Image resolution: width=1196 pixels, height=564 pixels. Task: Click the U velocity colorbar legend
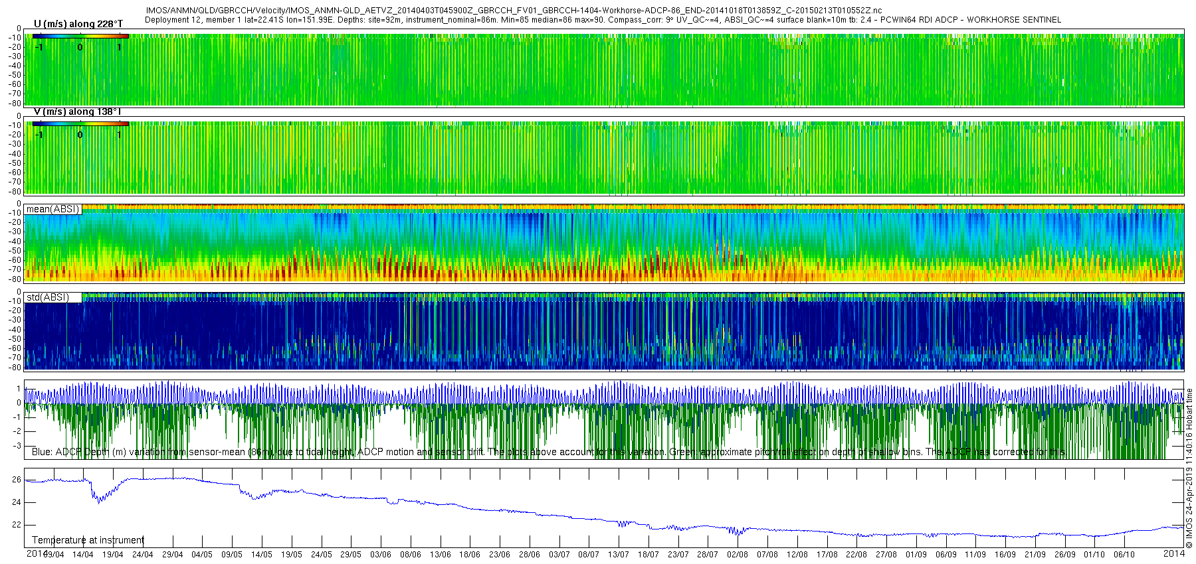(80, 36)
